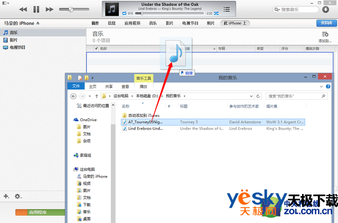Open the 查看 ribbon tab

(x=125, y=86)
